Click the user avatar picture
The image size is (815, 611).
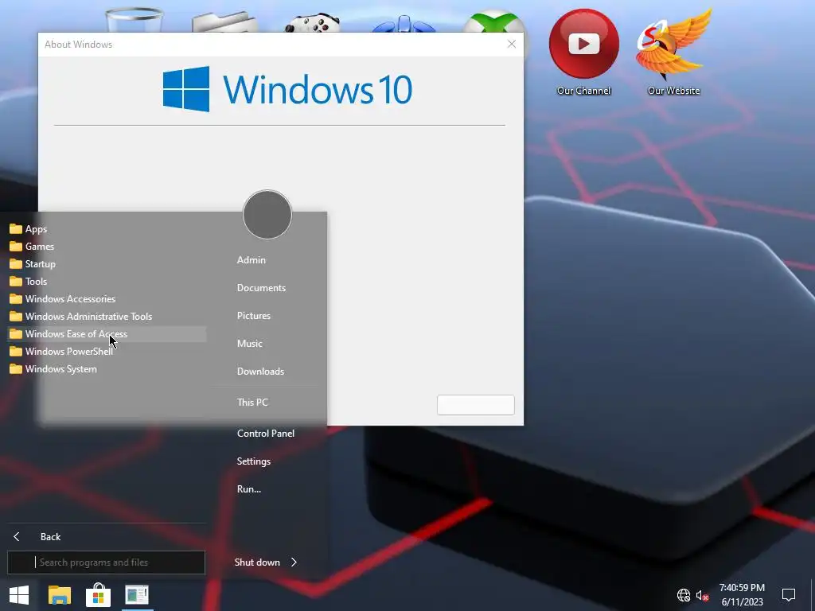tap(267, 215)
